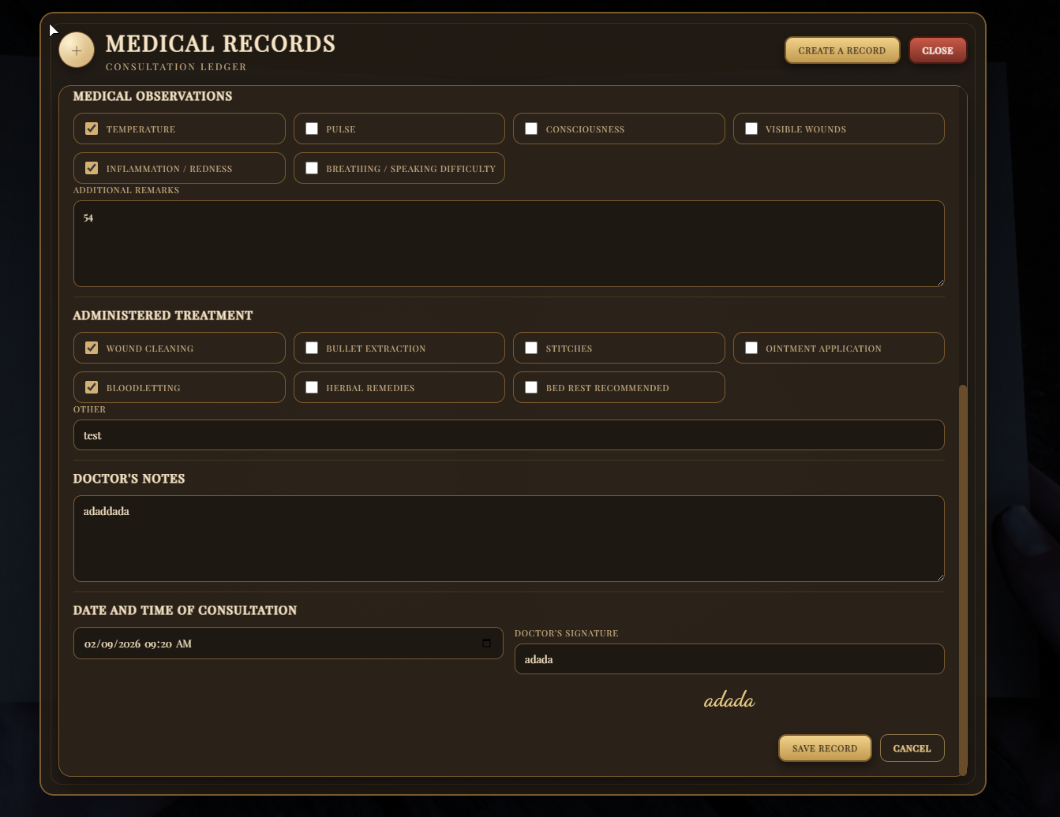The image size is (1060, 817).
Task: Focus the Doctor's Notes text area
Action: 509,539
